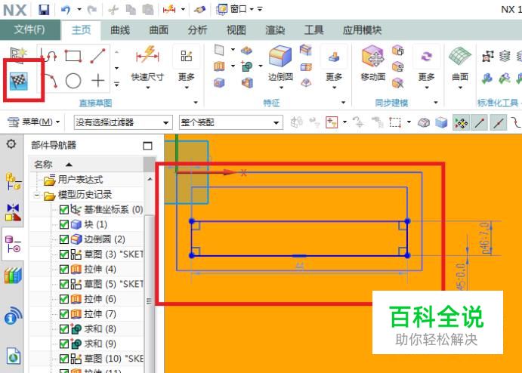Open the Part Navigator sidebar tab icon

click(13, 244)
